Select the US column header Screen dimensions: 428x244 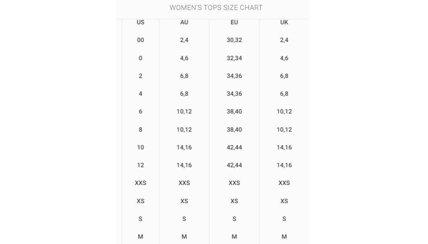pyautogui.click(x=140, y=22)
